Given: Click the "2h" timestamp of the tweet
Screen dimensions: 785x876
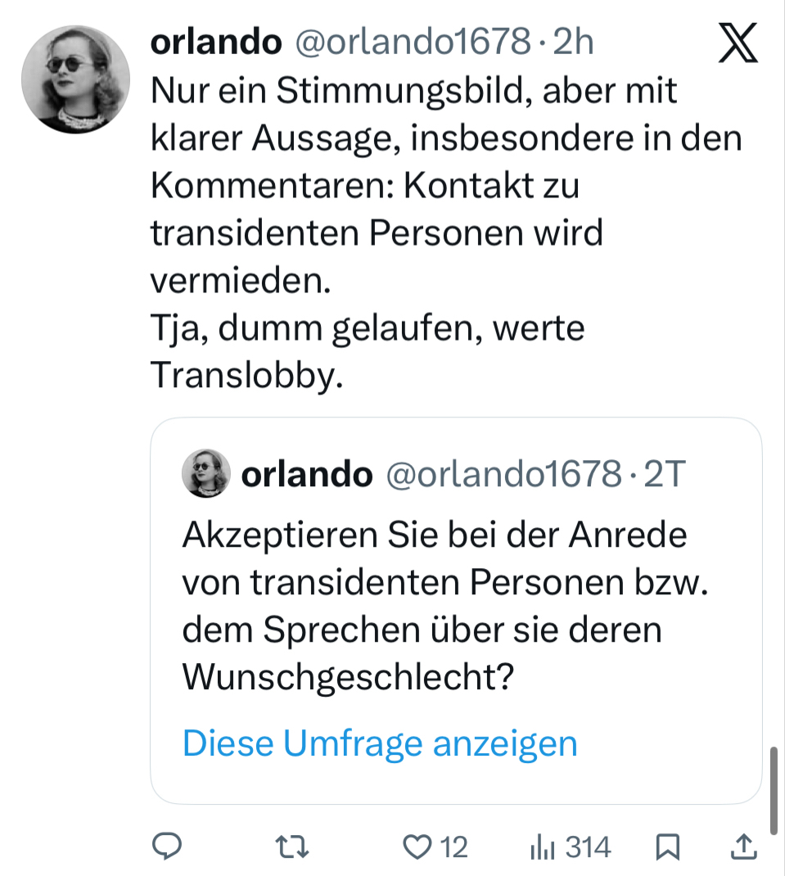Looking at the screenshot, I should (573, 43).
